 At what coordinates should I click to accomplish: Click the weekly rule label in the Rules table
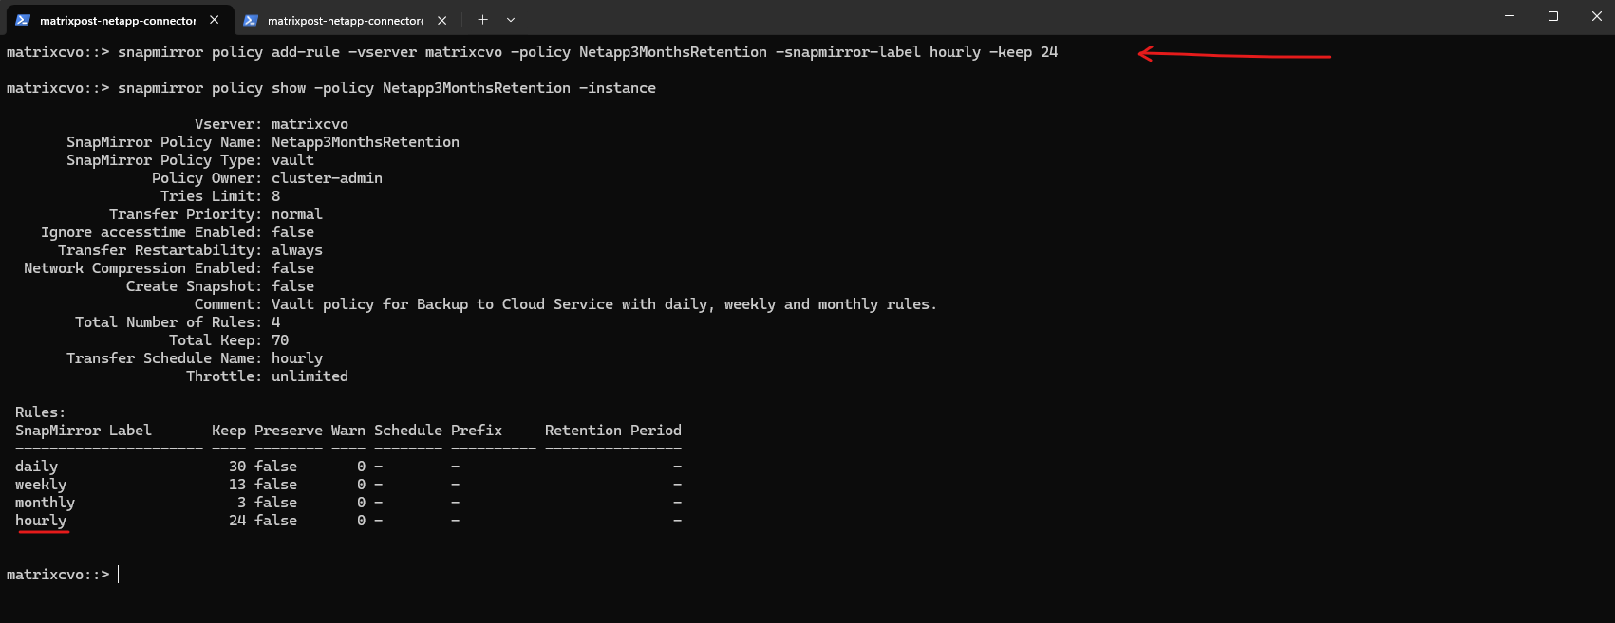[41, 485]
